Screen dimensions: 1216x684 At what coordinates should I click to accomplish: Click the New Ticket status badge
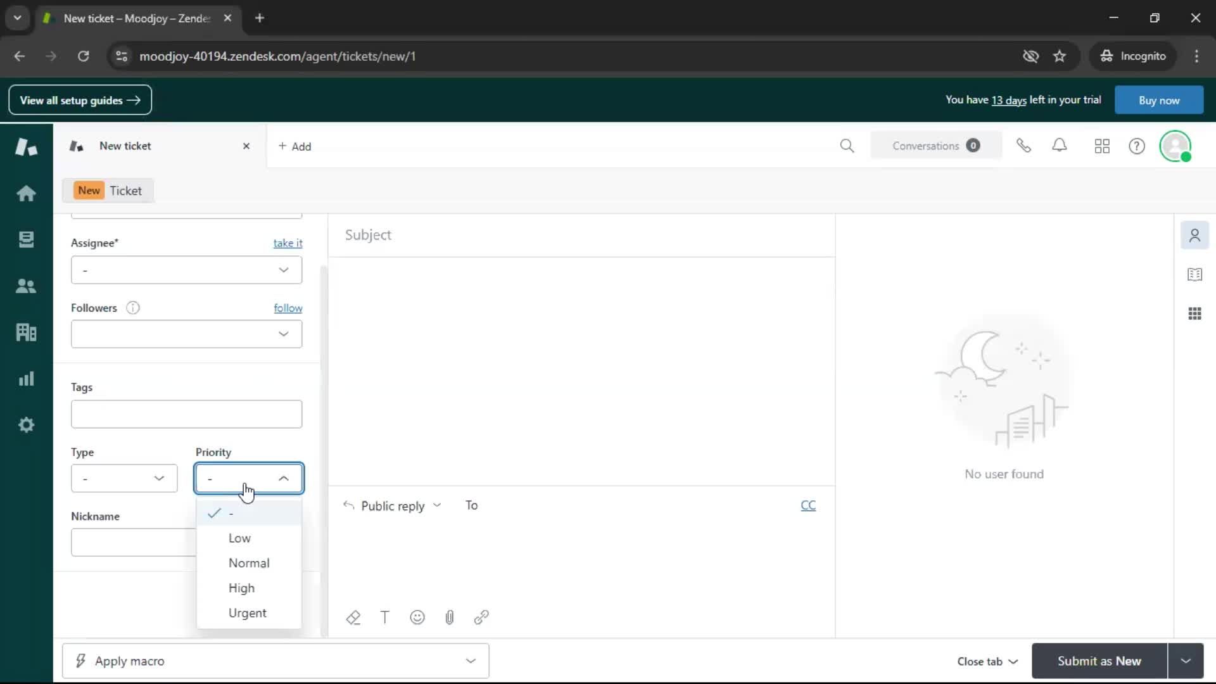tap(108, 191)
